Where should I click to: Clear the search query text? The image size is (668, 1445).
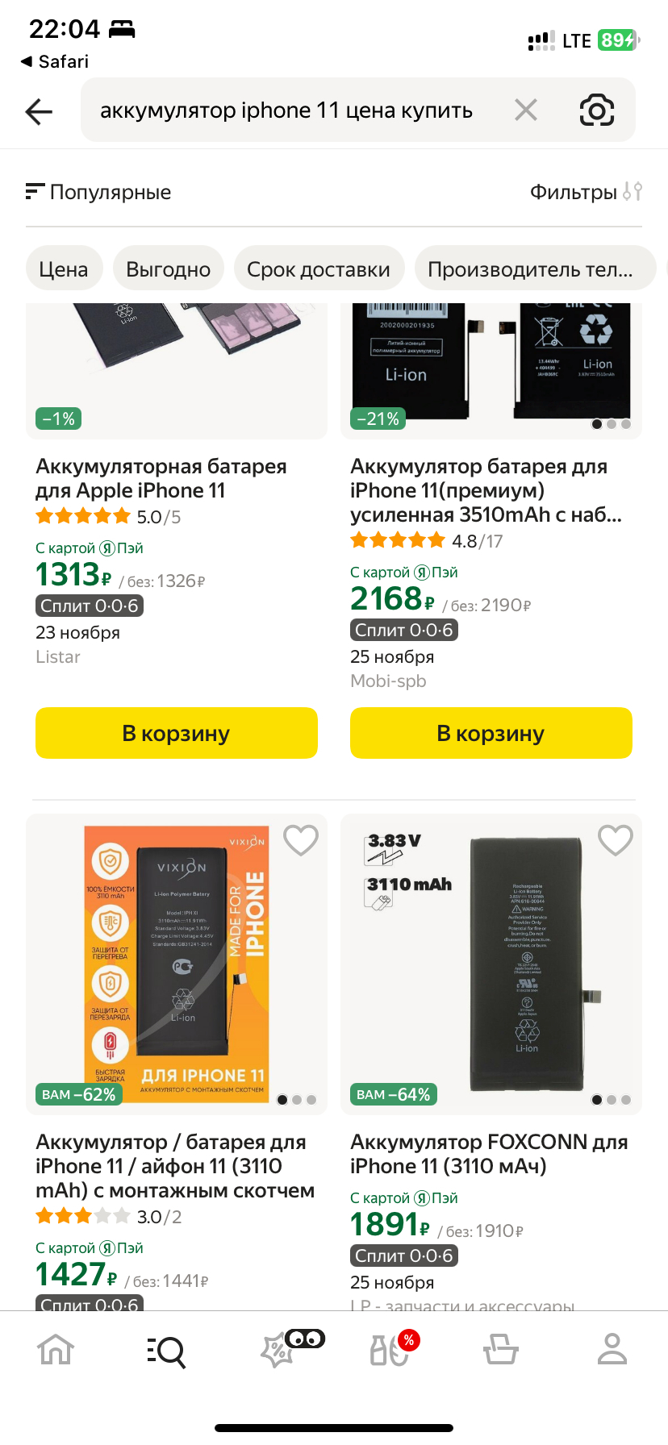526,110
